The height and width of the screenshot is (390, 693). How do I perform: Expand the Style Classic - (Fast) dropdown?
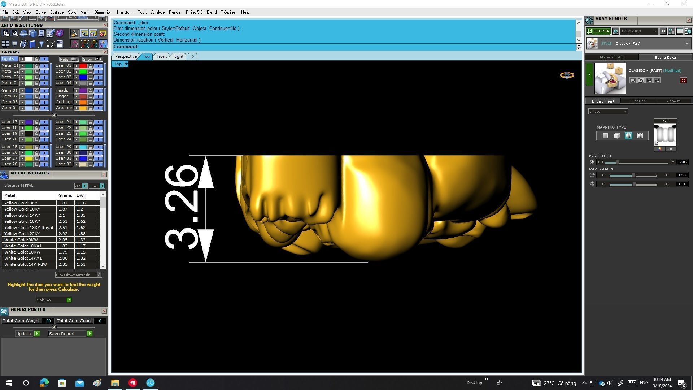pos(686,44)
